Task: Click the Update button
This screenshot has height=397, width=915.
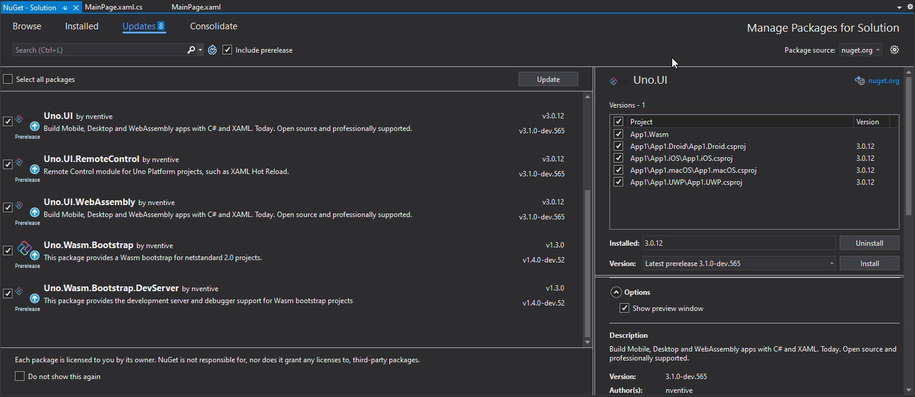Action: coord(548,80)
